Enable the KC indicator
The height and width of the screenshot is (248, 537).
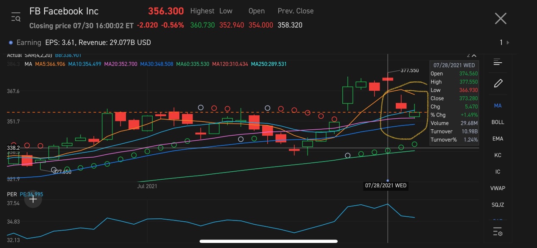coord(498,155)
